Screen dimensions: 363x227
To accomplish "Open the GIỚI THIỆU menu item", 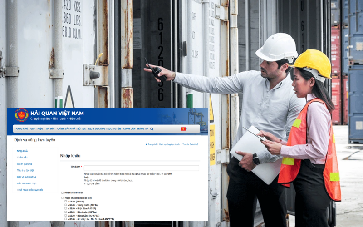I will [37, 129].
